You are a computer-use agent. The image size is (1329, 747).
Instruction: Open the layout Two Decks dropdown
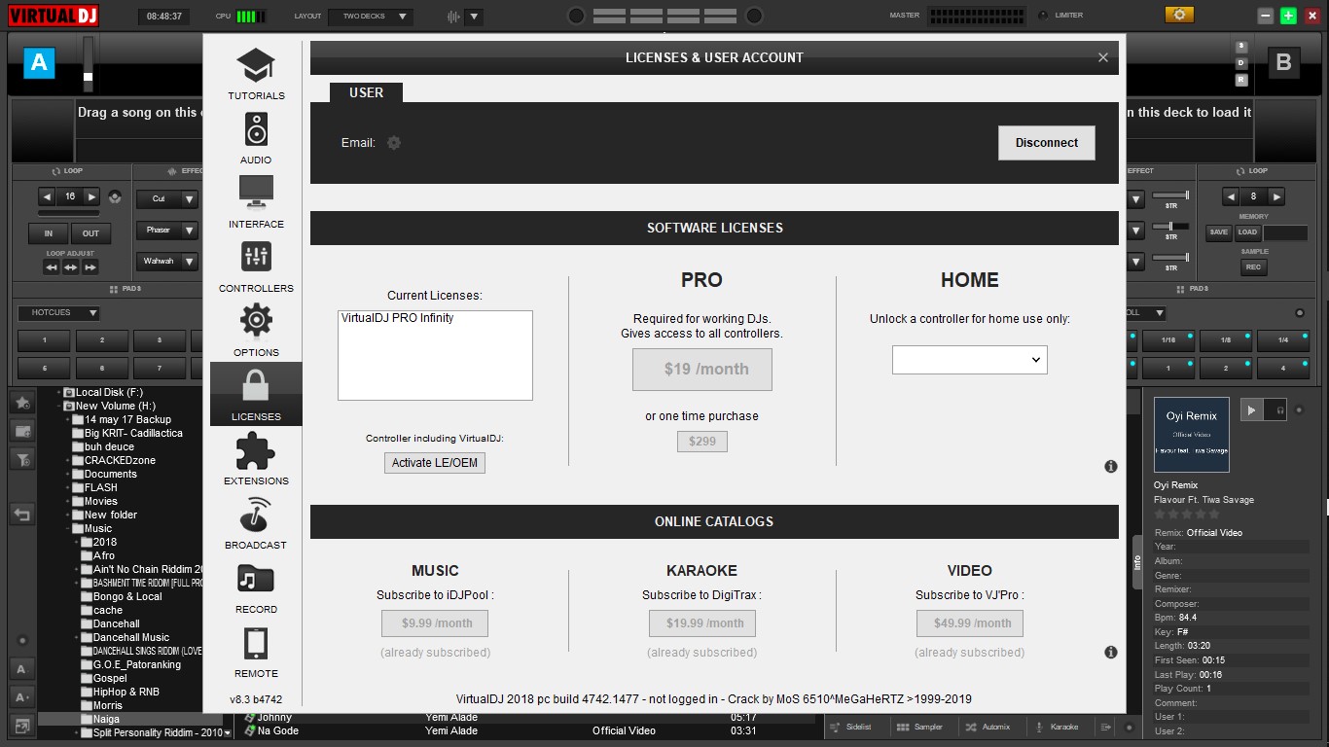[371, 17]
